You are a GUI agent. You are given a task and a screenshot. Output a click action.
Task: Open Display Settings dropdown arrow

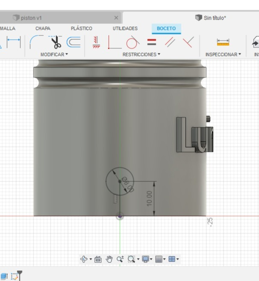(x=151, y=259)
